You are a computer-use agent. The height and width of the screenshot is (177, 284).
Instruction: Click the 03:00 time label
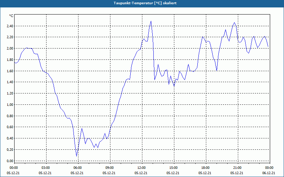click(x=46, y=168)
